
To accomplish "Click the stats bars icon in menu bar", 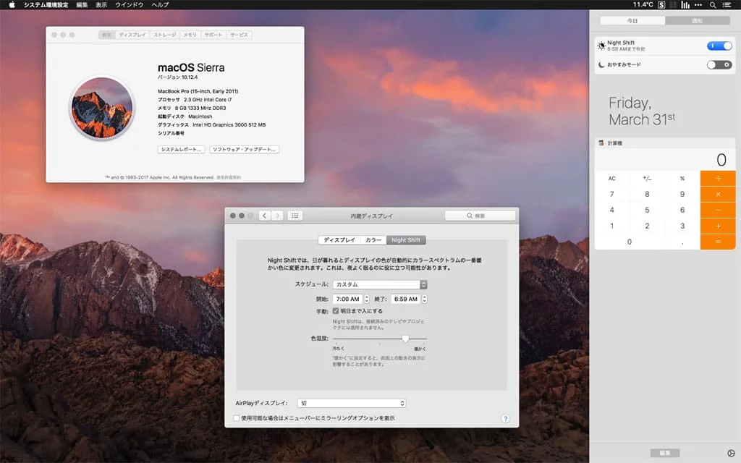I will pos(685,5).
